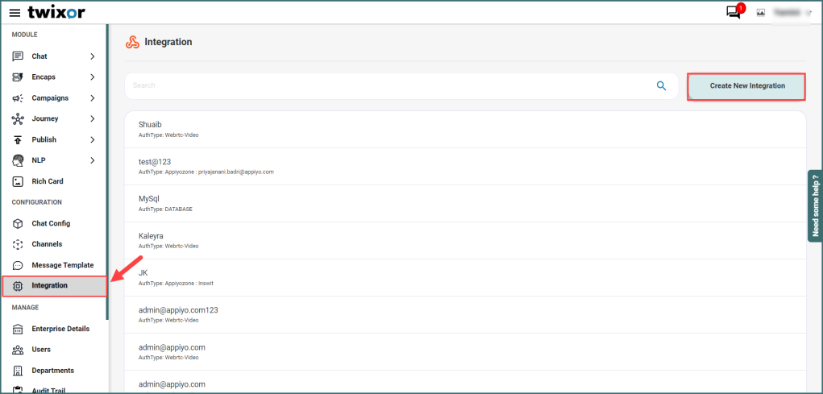The height and width of the screenshot is (394, 823).
Task: Click the Chat Config cube icon
Action: pos(18,223)
